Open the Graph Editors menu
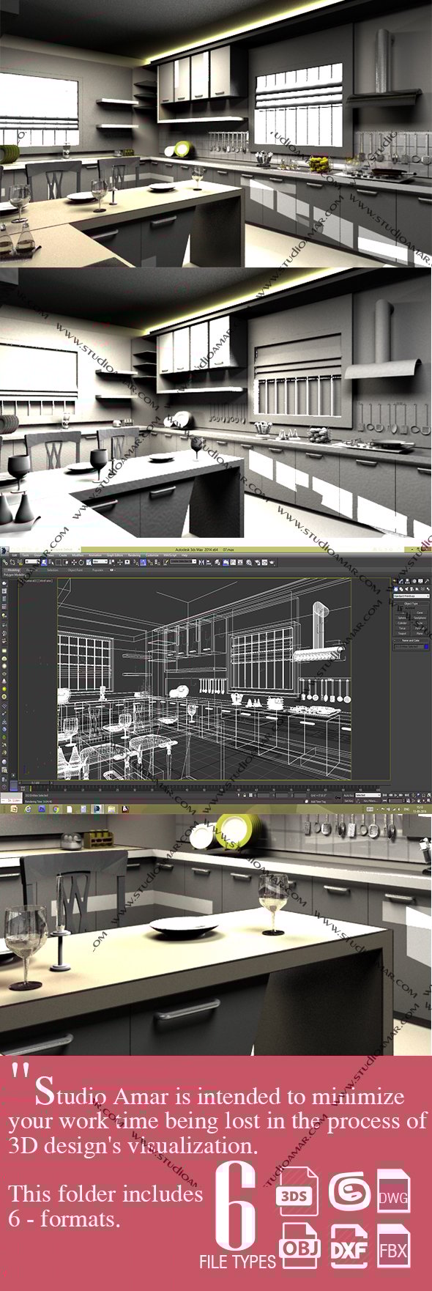Viewport: 432px width, 1291px height. click(116, 555)
